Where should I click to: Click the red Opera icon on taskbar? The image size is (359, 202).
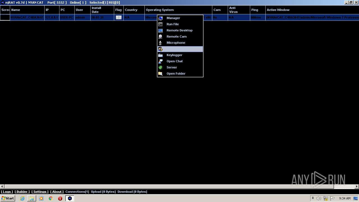click(x=60, y=198)
